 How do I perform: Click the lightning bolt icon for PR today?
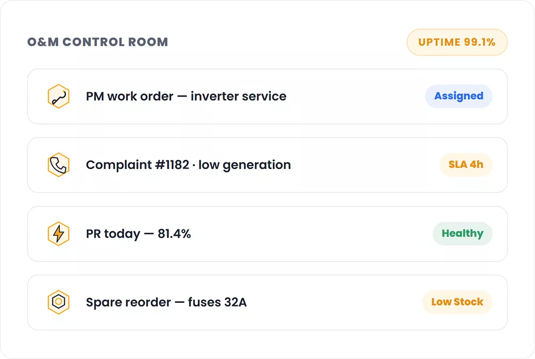[x=58, y=234]
